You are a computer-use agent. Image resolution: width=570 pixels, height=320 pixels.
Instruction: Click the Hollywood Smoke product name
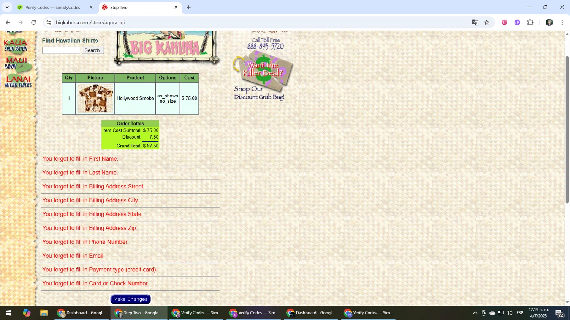(x=135, y=99)
